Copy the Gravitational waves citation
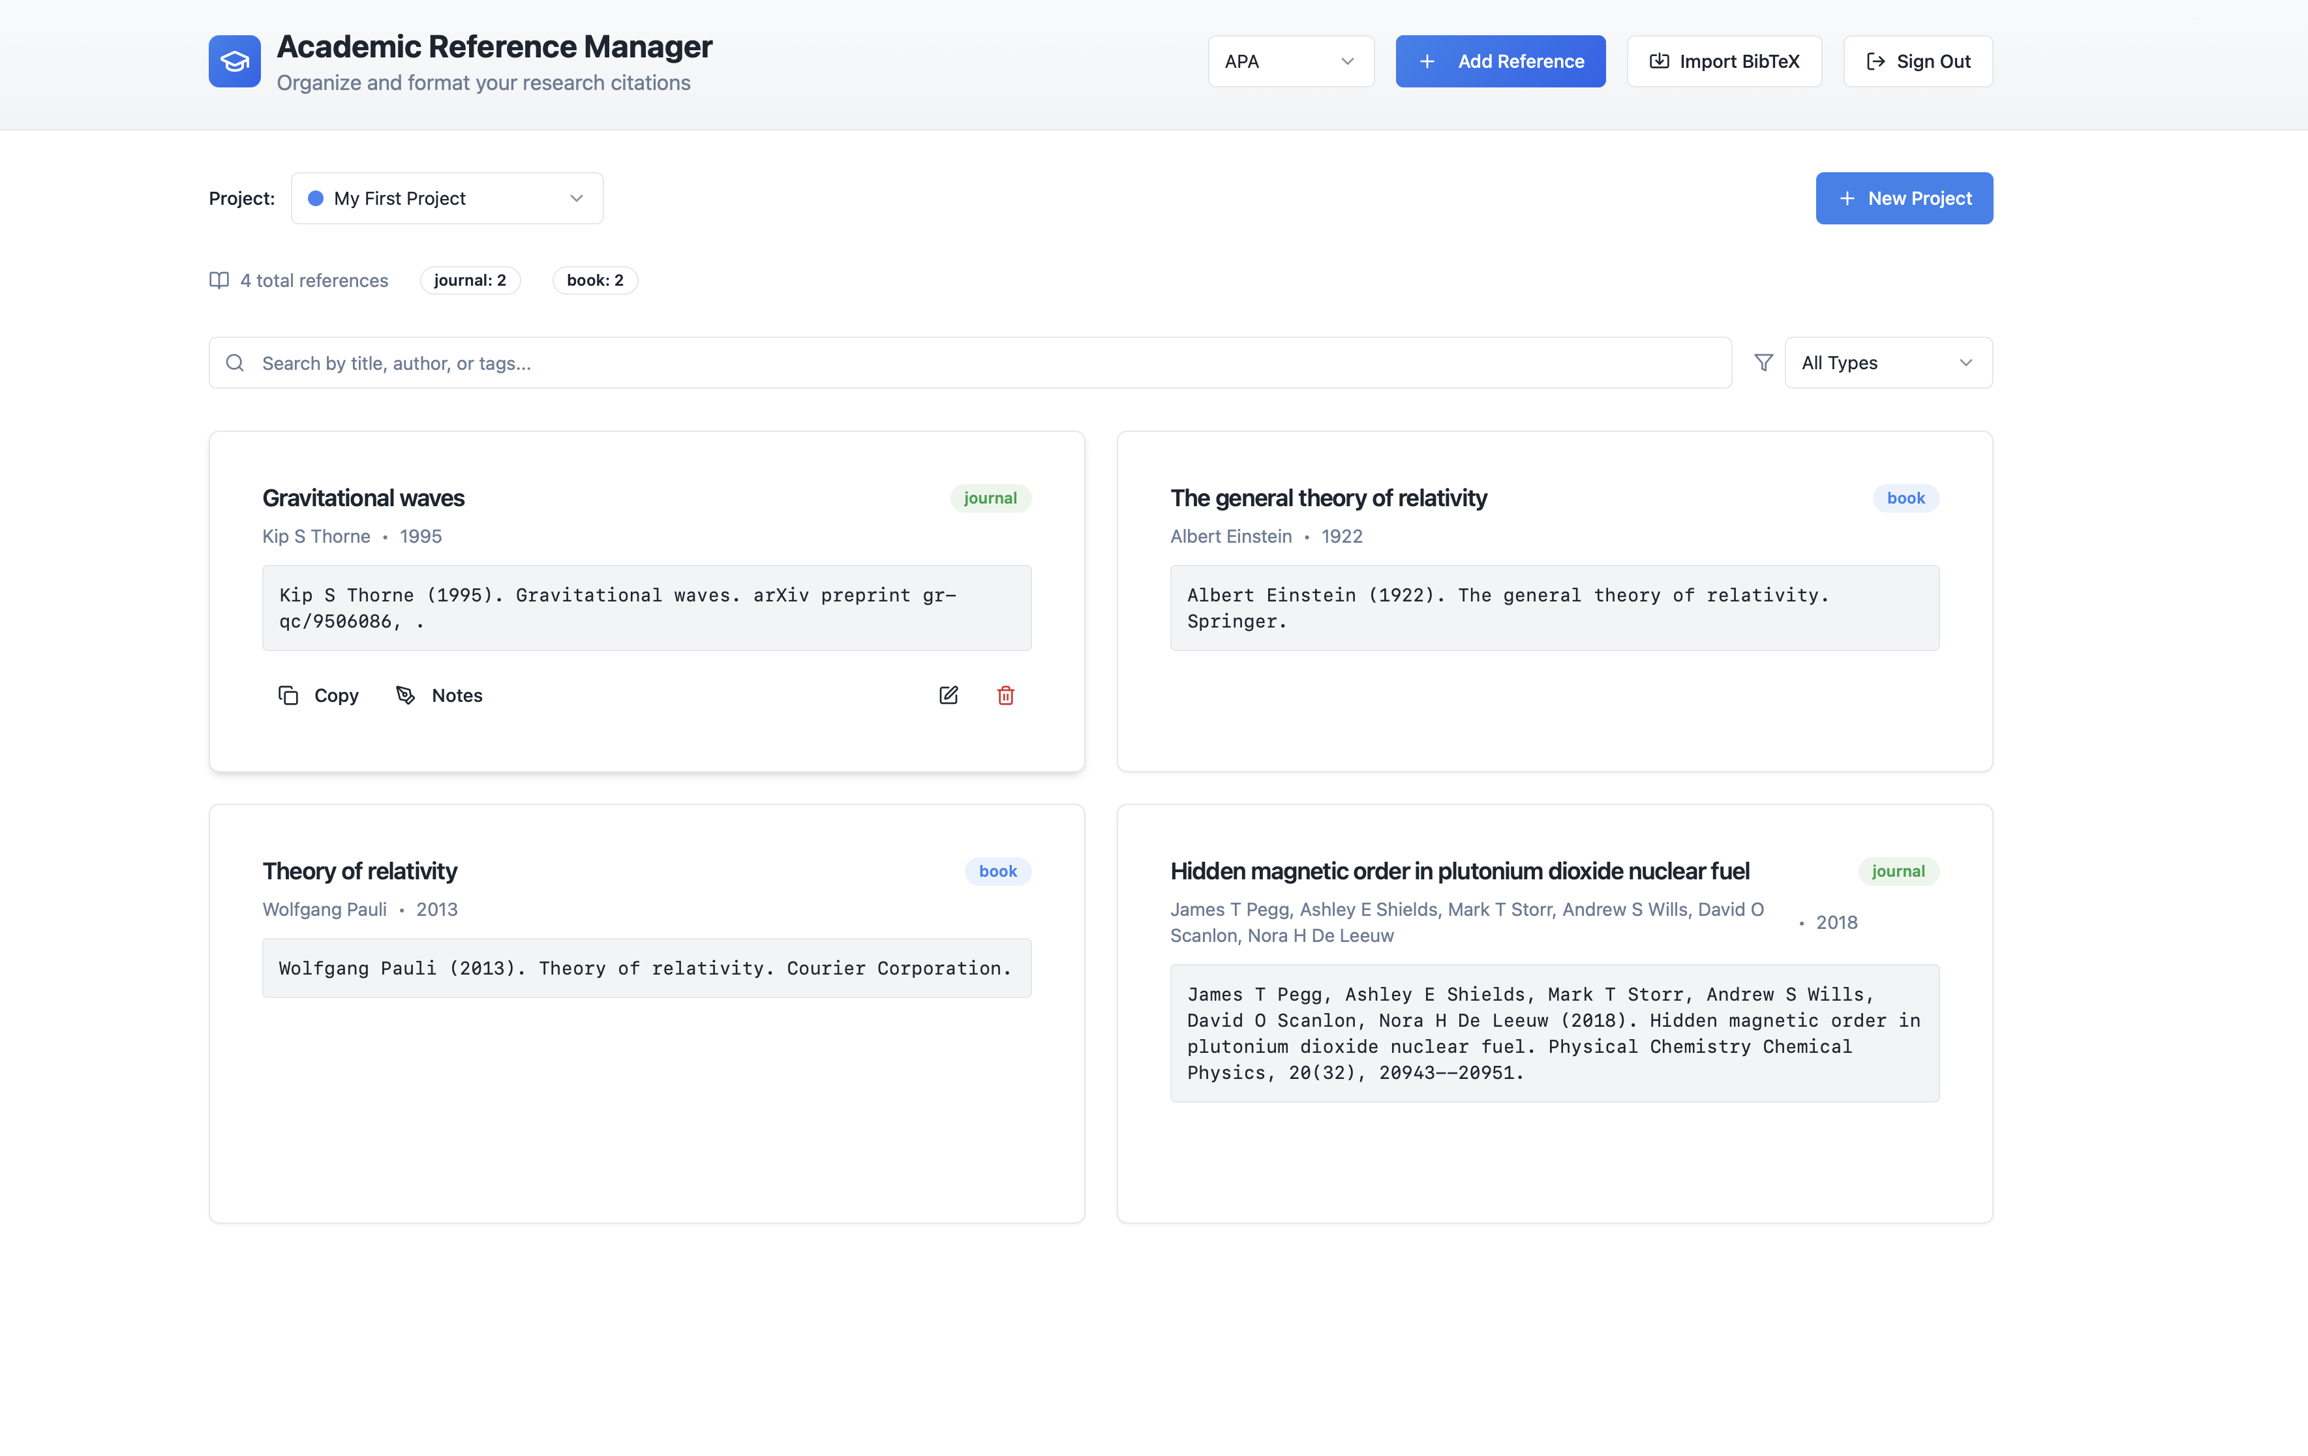2308x1456 pixels. 318,695
